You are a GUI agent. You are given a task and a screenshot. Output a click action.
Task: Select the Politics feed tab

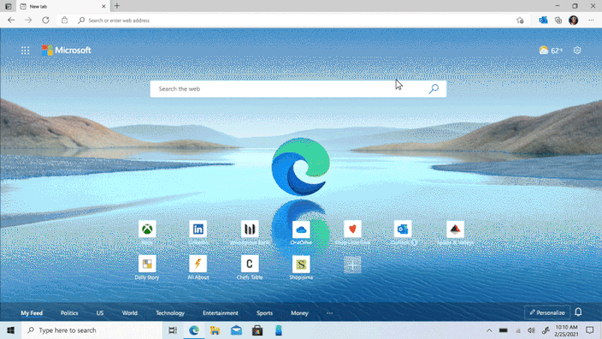coord(70,313)
